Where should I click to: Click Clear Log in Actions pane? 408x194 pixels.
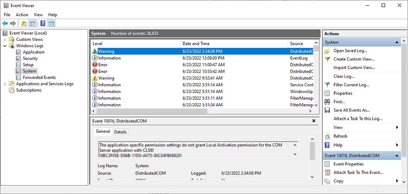point(344,76)
